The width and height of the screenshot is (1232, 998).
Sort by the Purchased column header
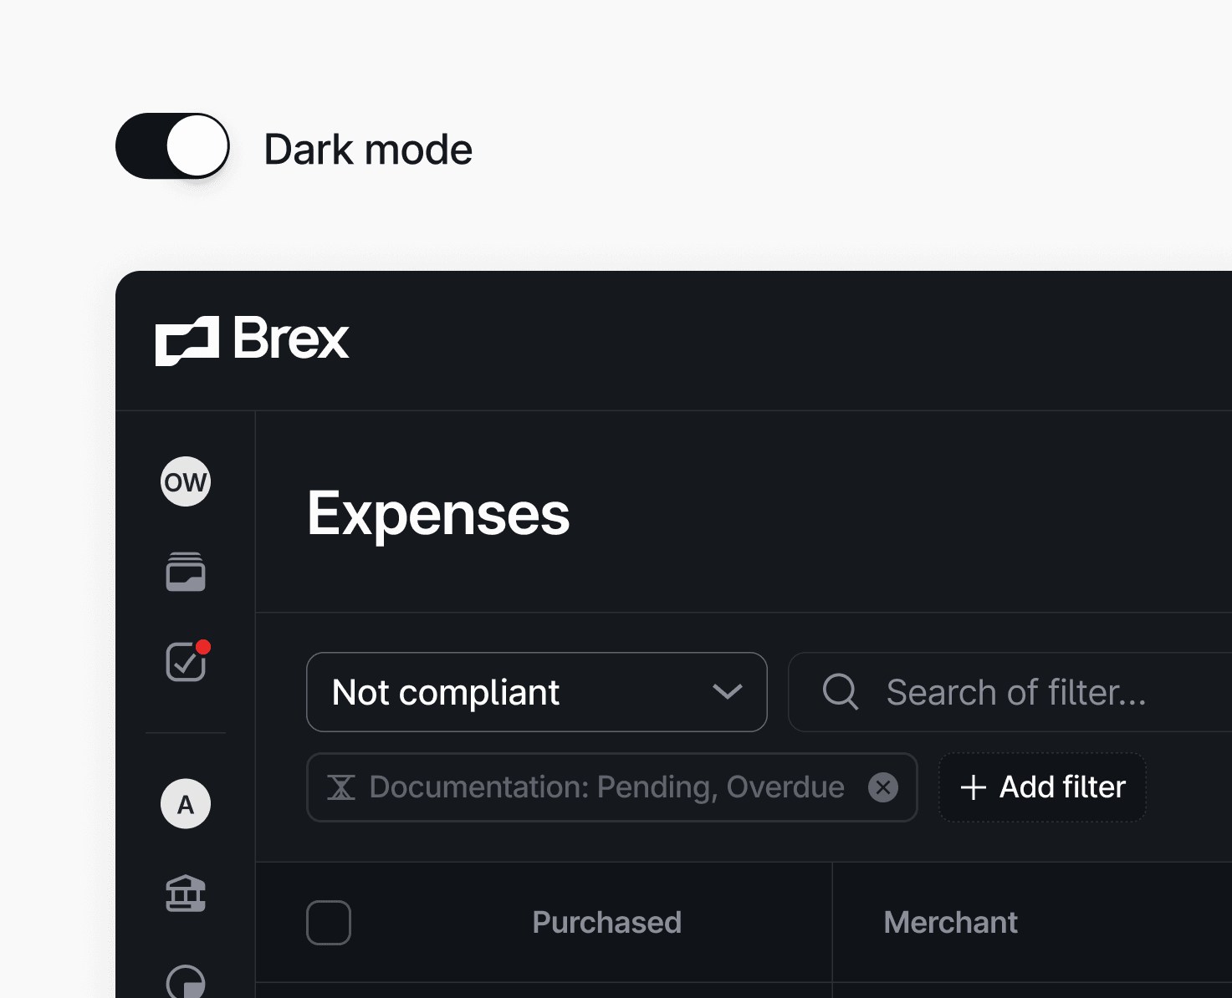[x=606, y=922]
